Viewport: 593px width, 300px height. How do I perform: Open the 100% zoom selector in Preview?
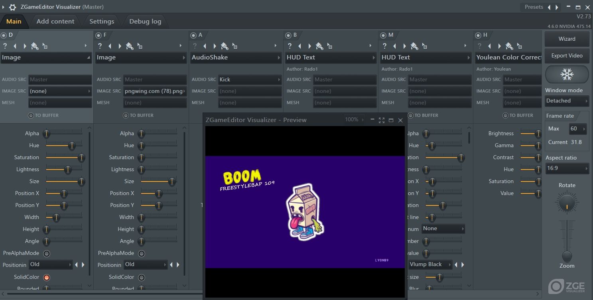pos(354,120)
